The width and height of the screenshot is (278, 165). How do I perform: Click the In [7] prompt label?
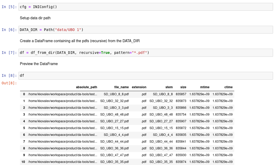[x=9, y=53]
